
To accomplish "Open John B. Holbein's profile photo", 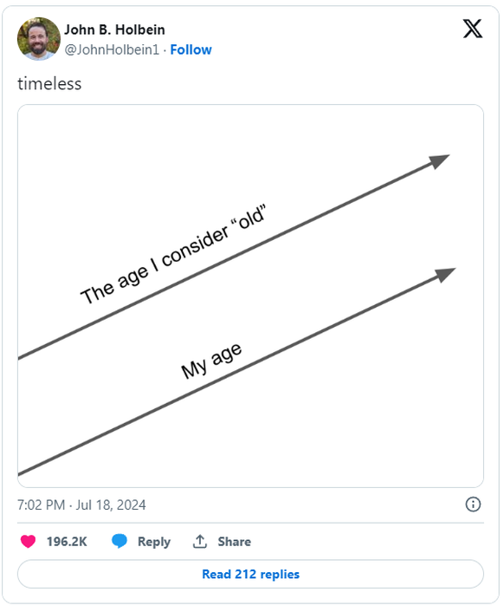I will (x=39, y=39).
